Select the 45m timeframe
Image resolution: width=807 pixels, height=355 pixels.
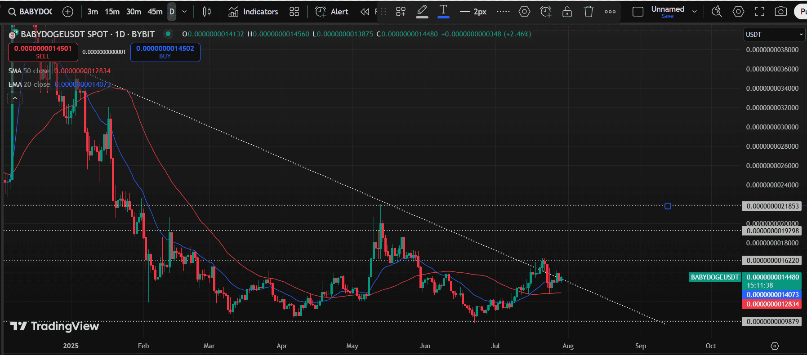pyautogui.click(x=155, y=12)
